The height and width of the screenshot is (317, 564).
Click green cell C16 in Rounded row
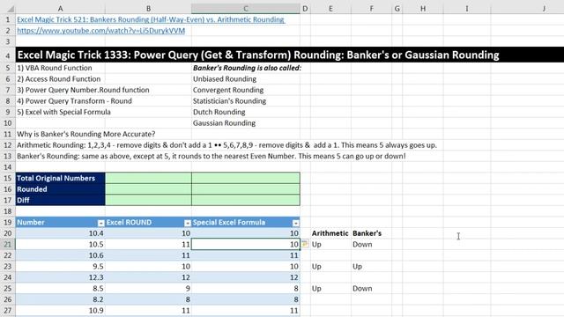(246, 189)
